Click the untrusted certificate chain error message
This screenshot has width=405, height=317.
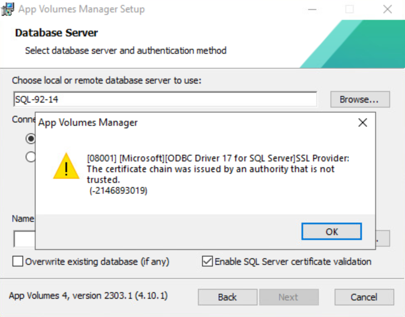point(211,169)
